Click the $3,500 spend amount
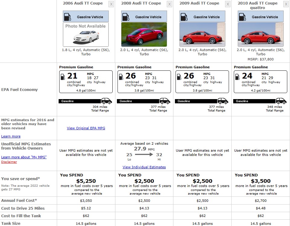 tap(261, 181)
